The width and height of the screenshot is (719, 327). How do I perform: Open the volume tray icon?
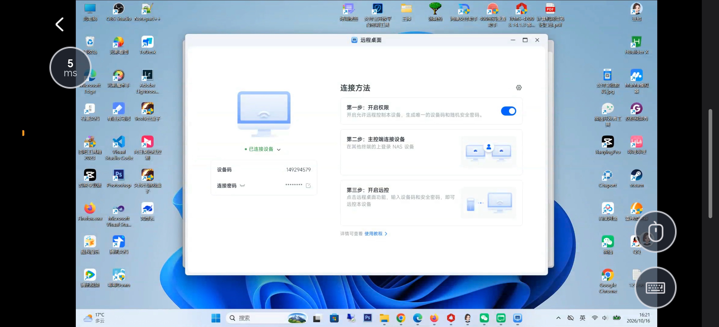[605, 318]
